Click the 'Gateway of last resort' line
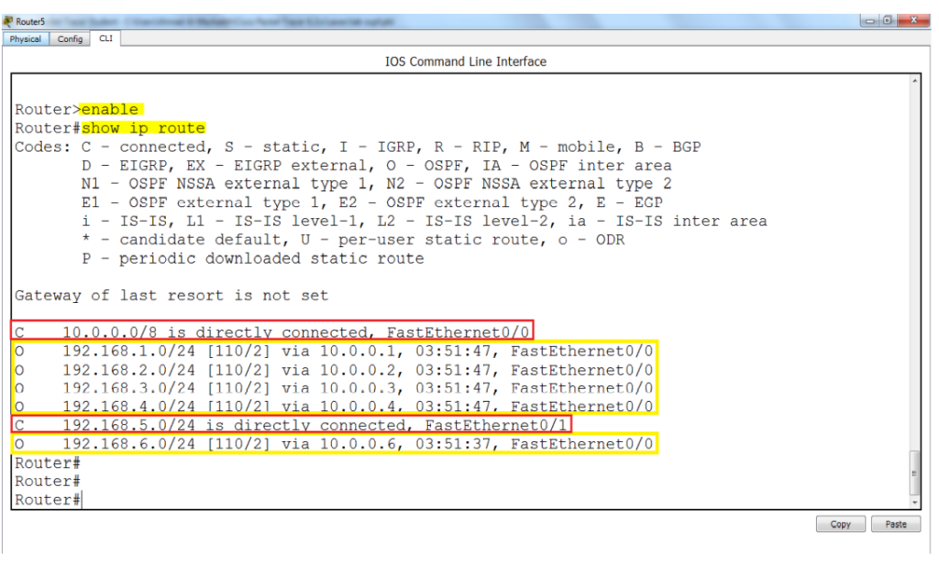Image resolution: width=939 pixels, height=564 pixels. [x=171, y=296]
